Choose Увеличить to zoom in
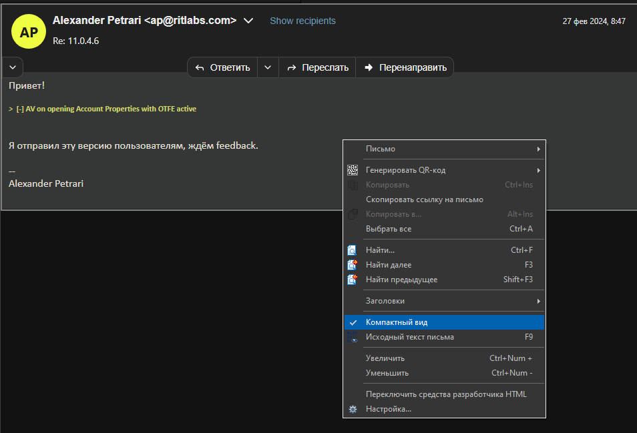This screenshot has width=637, height=433. [385, 358]
